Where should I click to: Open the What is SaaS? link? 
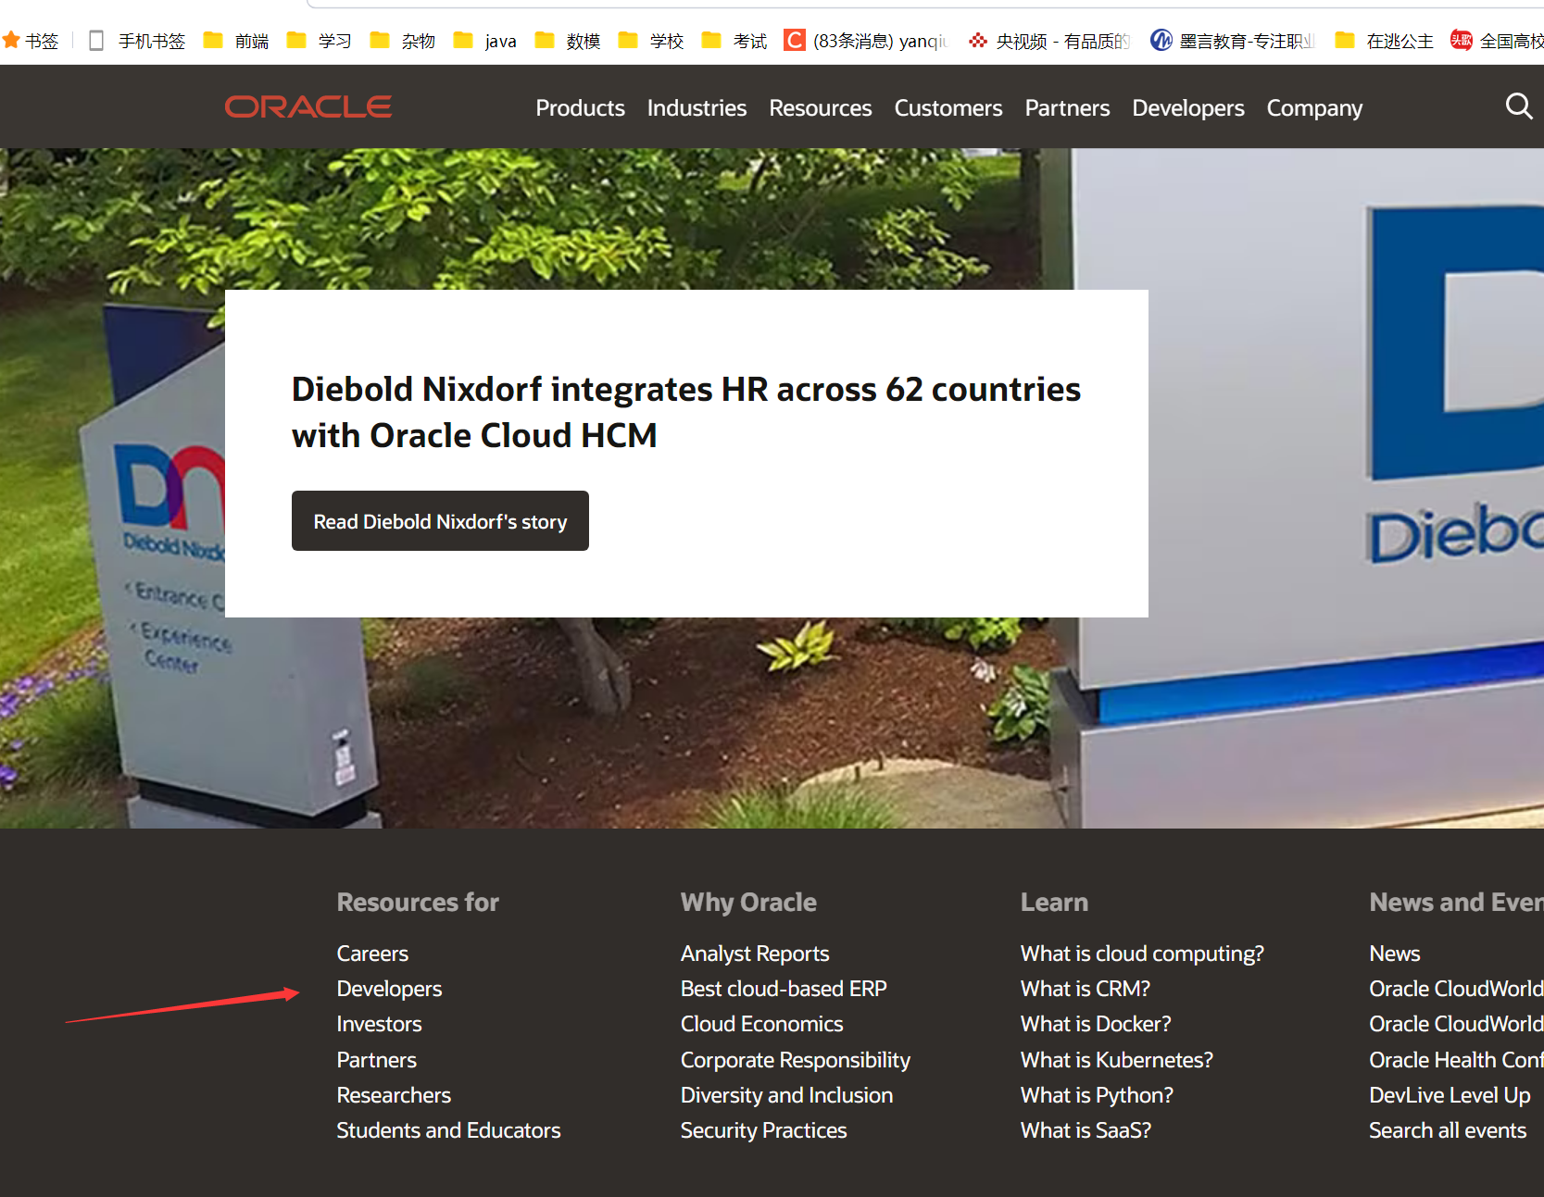(x=1086, y=1130)
